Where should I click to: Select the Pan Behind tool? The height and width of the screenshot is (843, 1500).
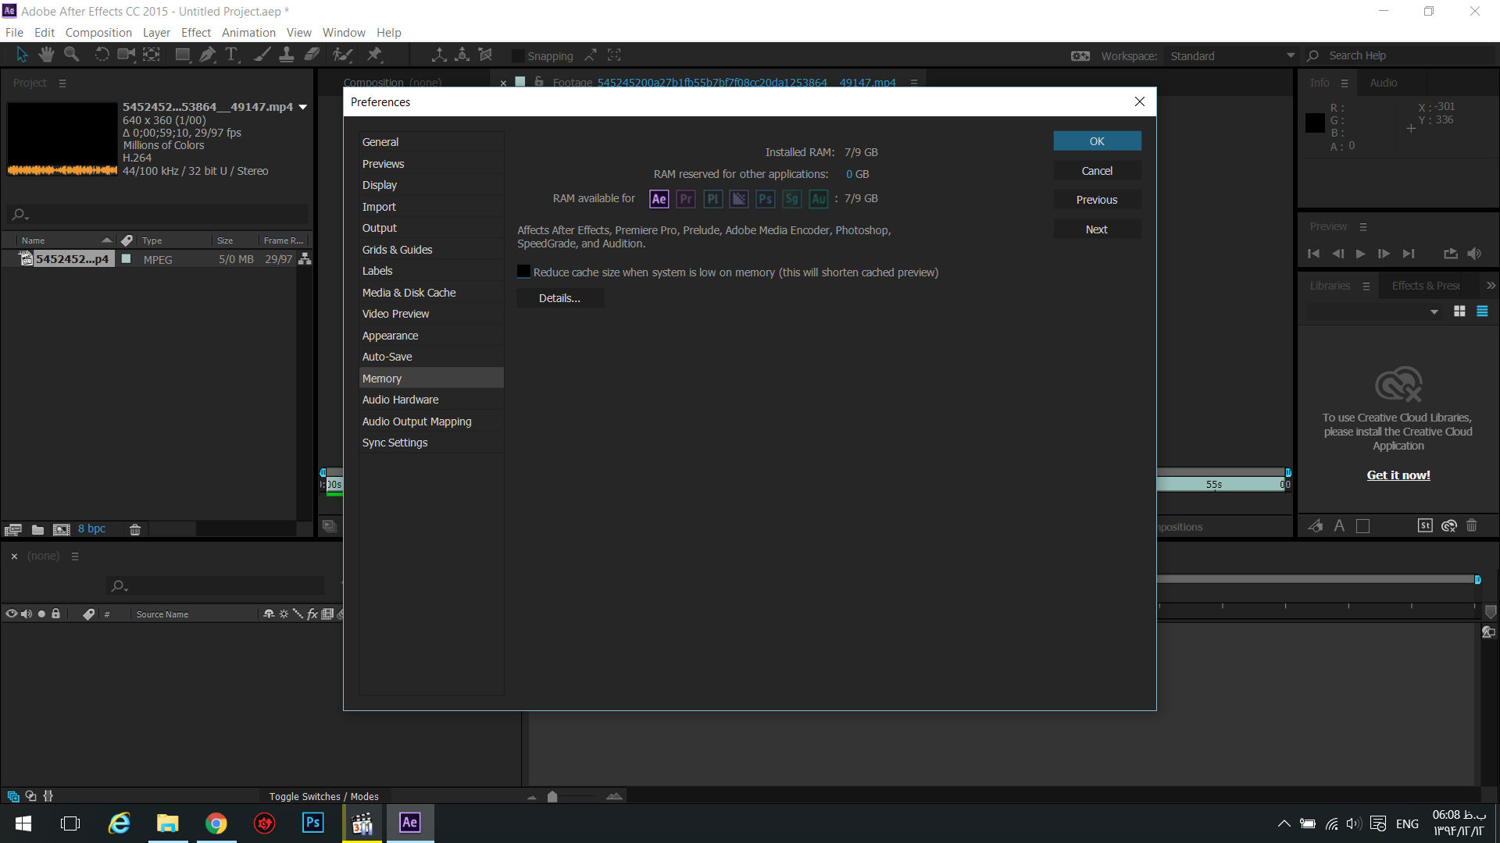152,55
